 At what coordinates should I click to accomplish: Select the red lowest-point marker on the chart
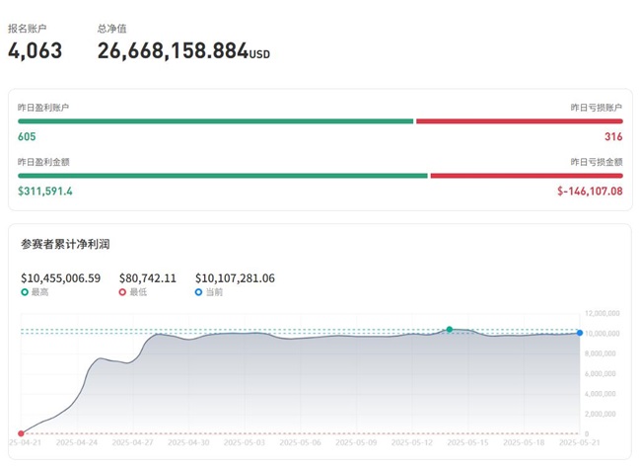click(x=21, y=433)
